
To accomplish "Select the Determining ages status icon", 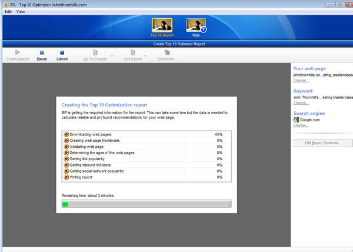I will pos(66,152).
